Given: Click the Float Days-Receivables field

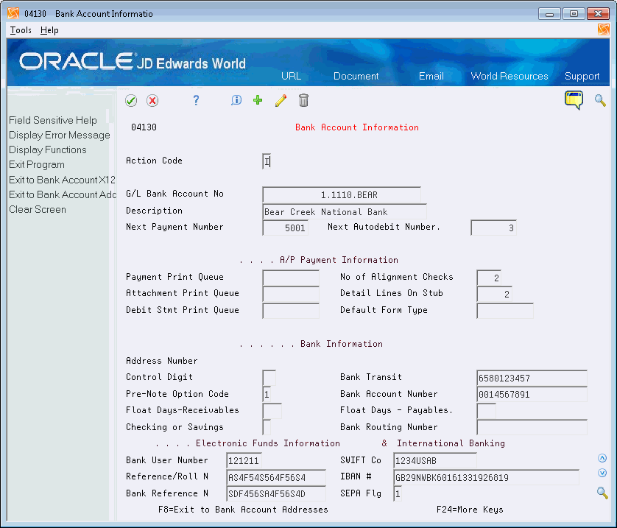Looking at the screenshot, I should (x=272, y=411).
